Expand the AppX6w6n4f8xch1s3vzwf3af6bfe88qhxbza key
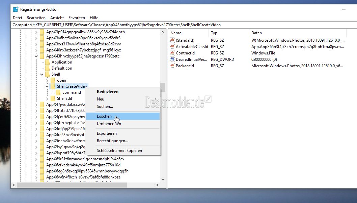The width and height of the screenshot is (357, 203). pyautogui.click(x=36, y=177)
